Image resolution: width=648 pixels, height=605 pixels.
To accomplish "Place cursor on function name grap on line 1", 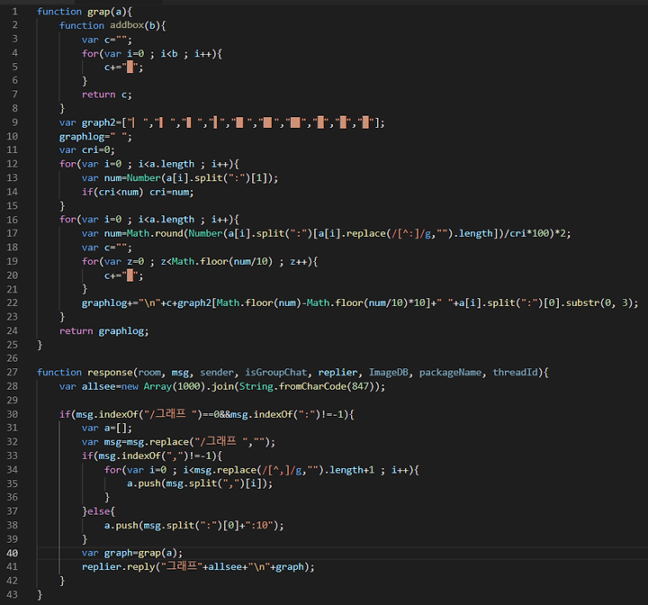I will (99, 12).
